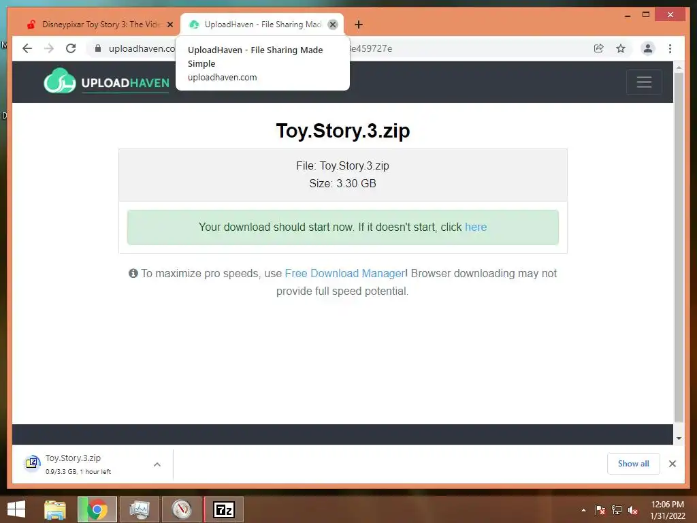Click the browser forward arrow

[49, 48]
